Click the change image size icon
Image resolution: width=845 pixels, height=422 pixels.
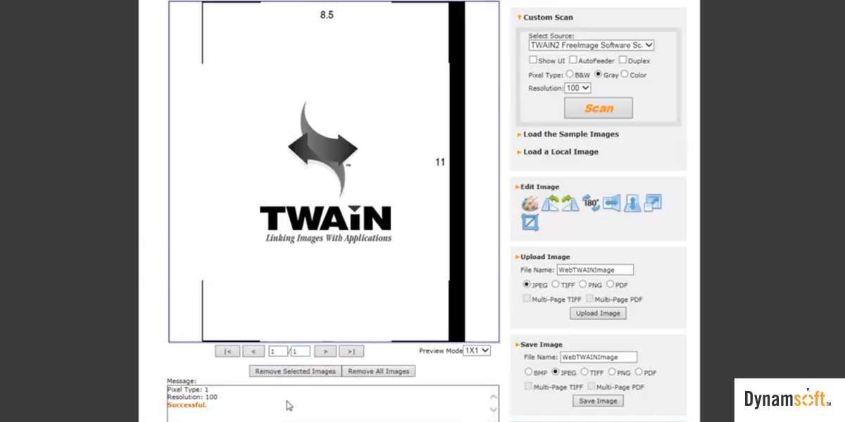coord(653,203)
